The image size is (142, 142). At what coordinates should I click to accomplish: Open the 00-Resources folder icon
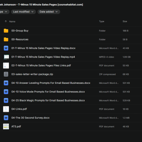(6, 39)
